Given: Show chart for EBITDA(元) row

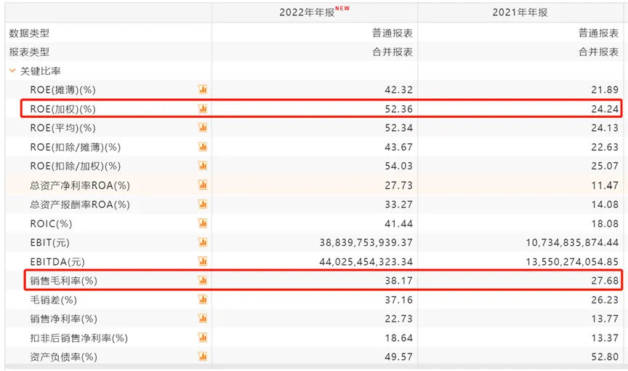Looking at the screenshot, I should [203, 261].
